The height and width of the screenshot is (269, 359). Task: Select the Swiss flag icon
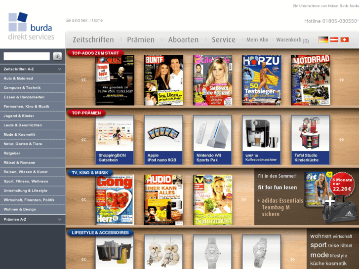pos(345,39)
